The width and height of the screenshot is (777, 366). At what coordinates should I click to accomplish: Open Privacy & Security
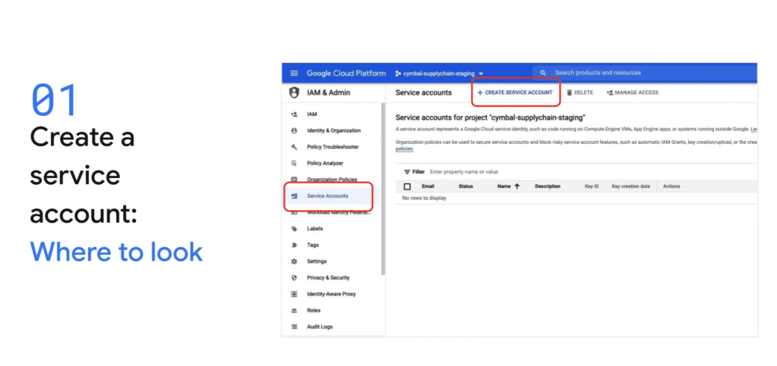(x=328, y=277)
